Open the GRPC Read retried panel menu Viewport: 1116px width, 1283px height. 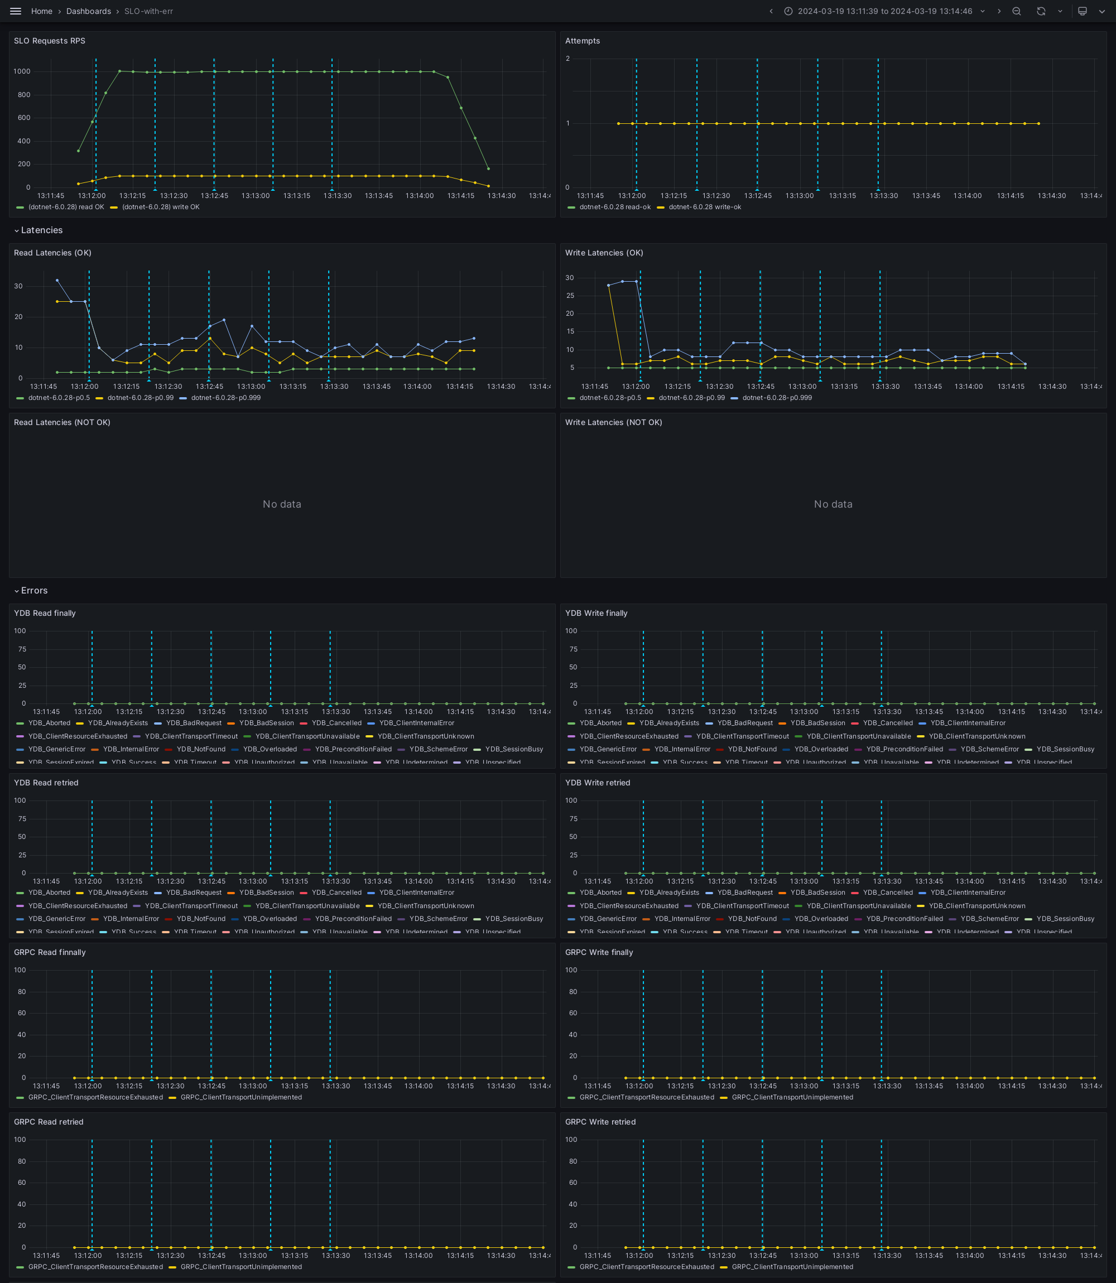coord(49,1122)
